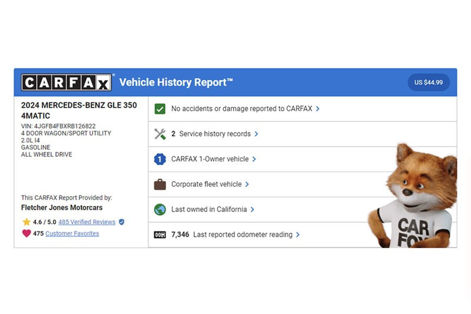Viewport: 471px width, 314px height.
Task: Click 'CARFAX 1-Owner vehicle' text
Action: pos(210,159)
